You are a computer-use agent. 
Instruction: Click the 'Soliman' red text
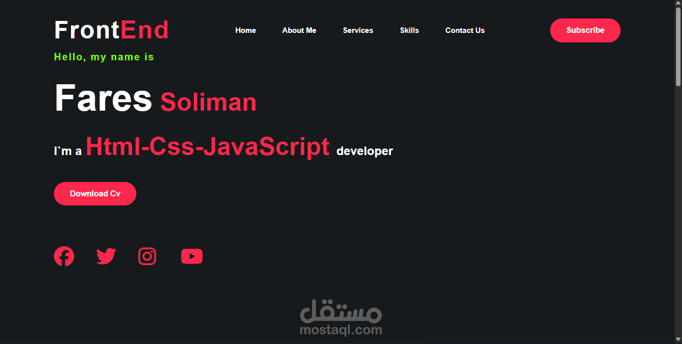tap(208, 102)
